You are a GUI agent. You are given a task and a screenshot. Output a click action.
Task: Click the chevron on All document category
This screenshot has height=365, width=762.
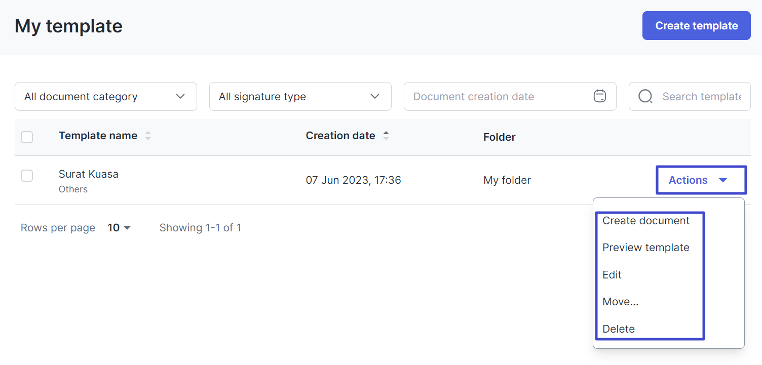tap(180, 96)
